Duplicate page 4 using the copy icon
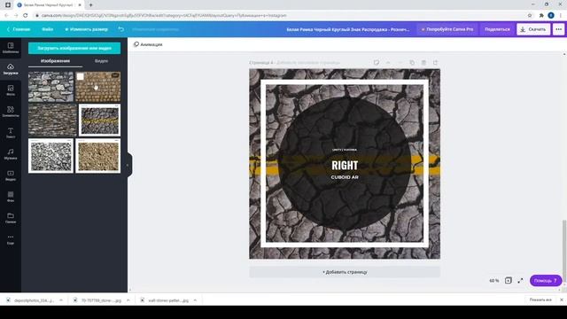The width and height of the screenshot is (567, 319). point(412,63)
